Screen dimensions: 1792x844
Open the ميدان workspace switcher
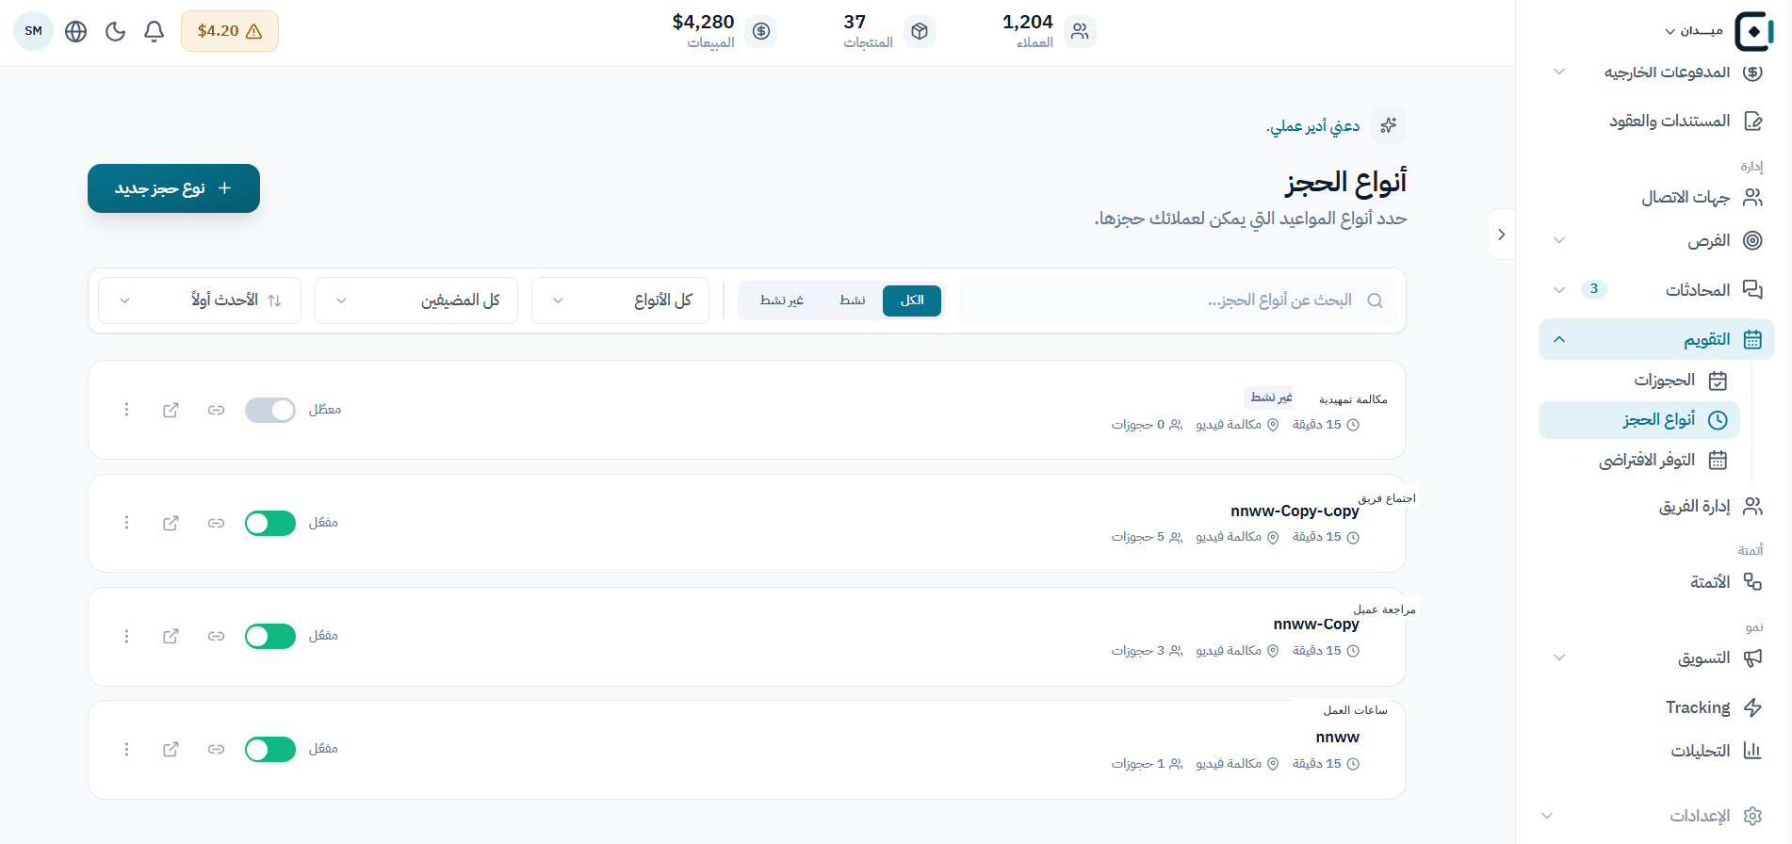tap(1694, 31)
